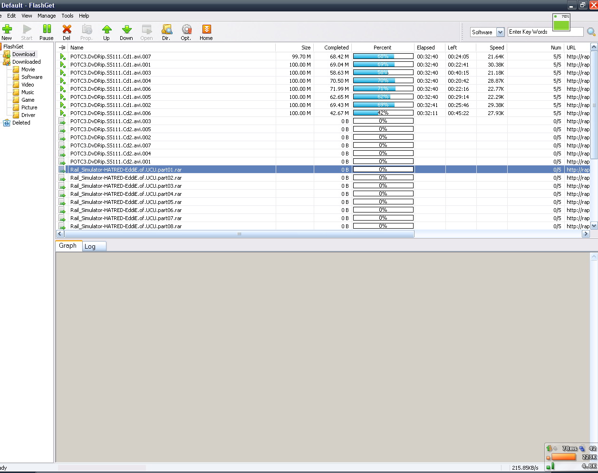Click the queued icon of Rail_Simulator part01.rar
The width and height of the screenshot is (598, 473).
click(62, 170)
